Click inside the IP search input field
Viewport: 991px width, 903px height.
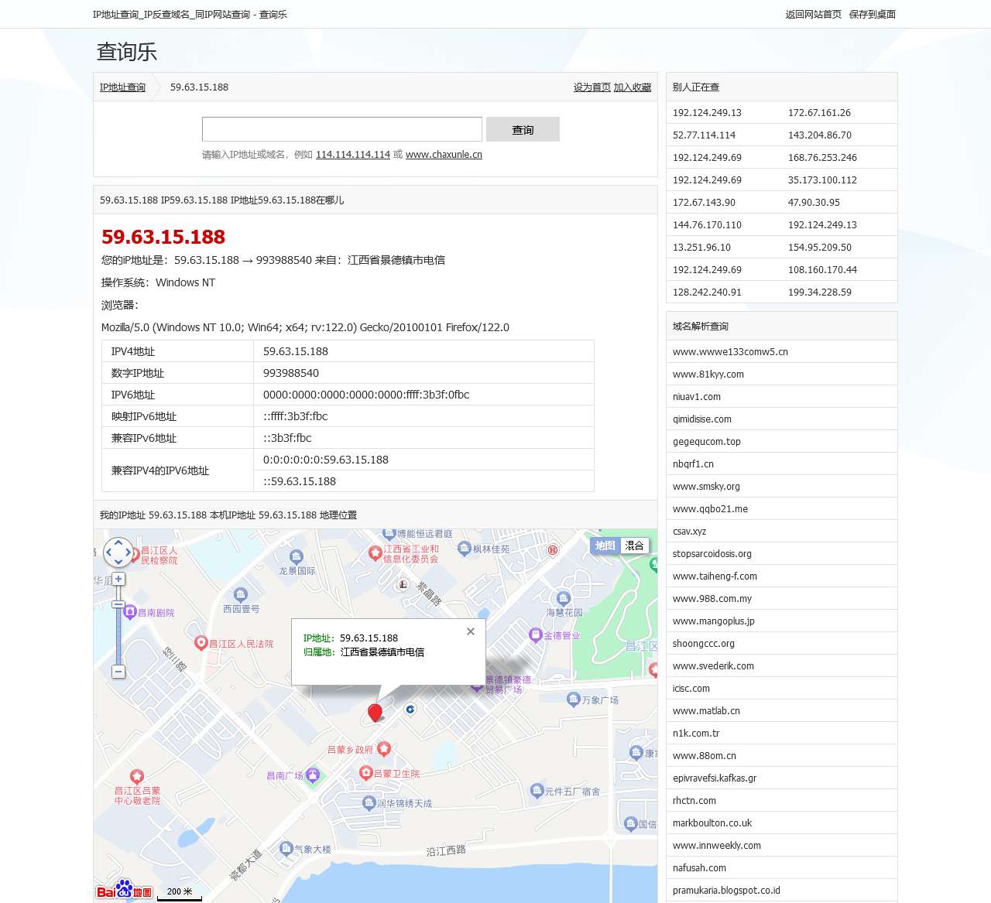pos(341,128)
